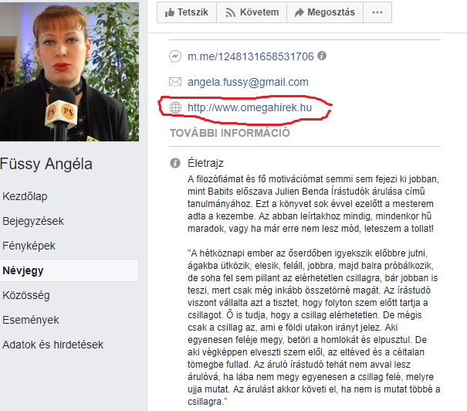Click the info icon beside Életrajz
This screenshot has height=411, width=467.
pos(175,163)
